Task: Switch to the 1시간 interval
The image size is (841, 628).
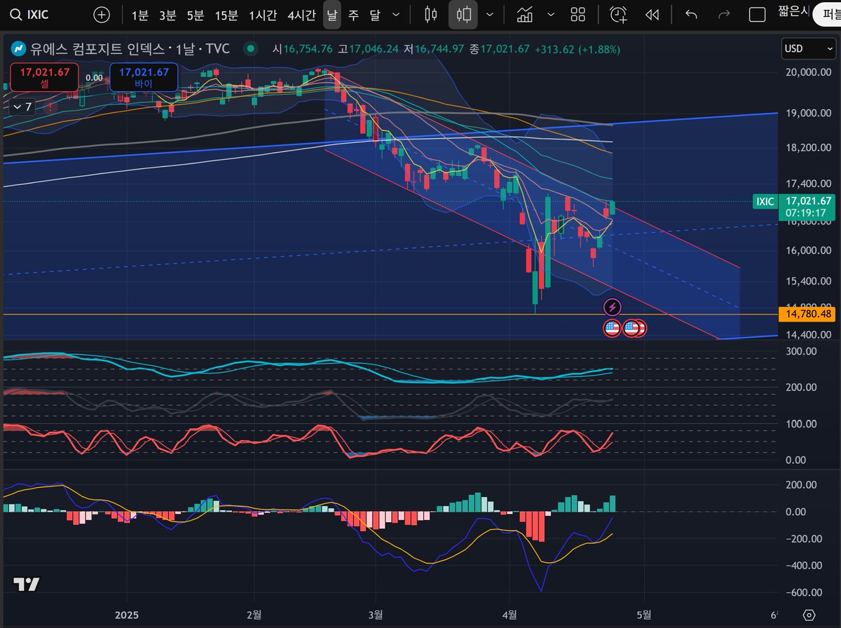Action: [x=264, y=14]
